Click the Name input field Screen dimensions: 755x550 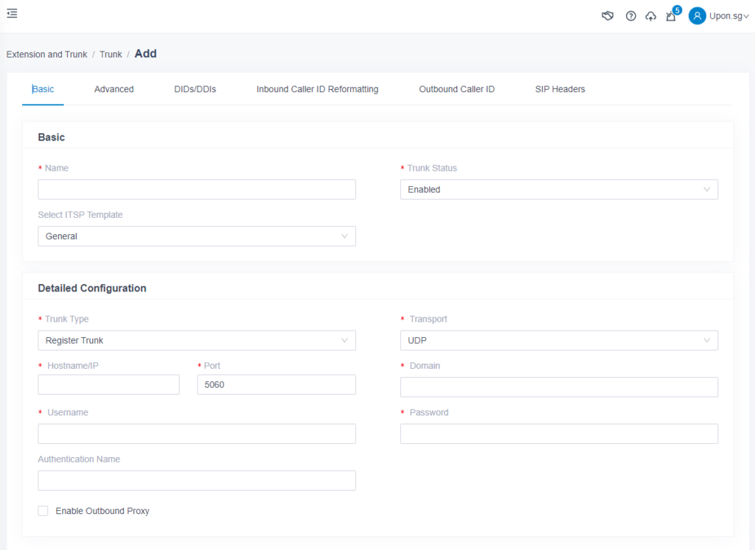coord(196,189)
